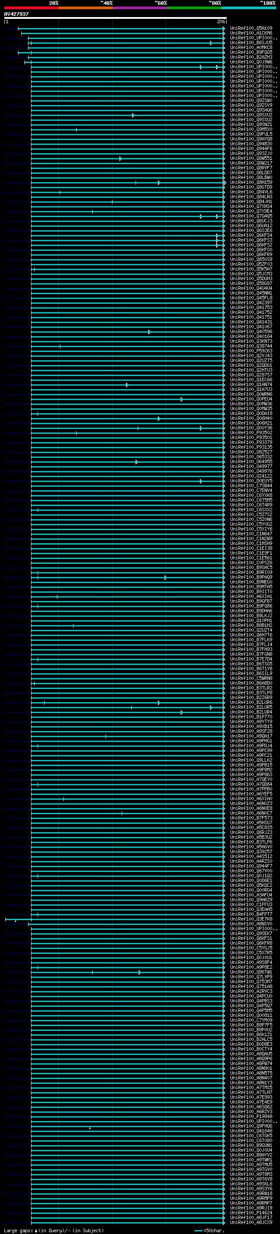Click the purple ~60% identity legend bar
Viewport: 280px width, 1234px height.
[x=140, y=8]
